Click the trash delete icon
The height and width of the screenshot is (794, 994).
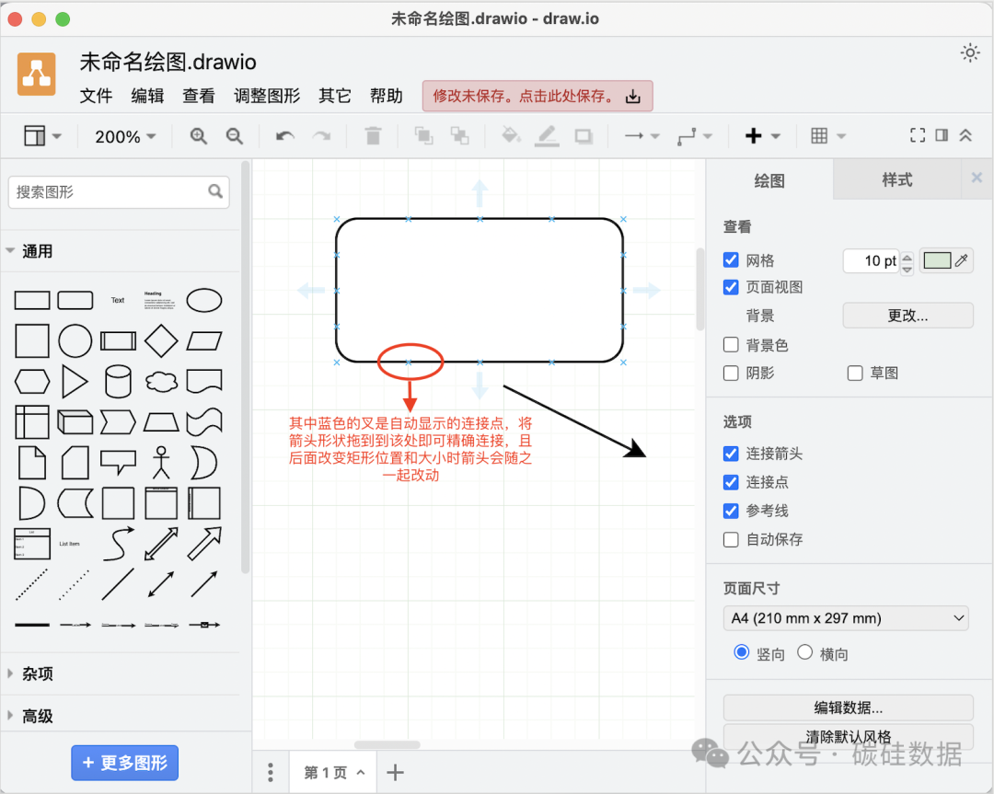point(373,135)
